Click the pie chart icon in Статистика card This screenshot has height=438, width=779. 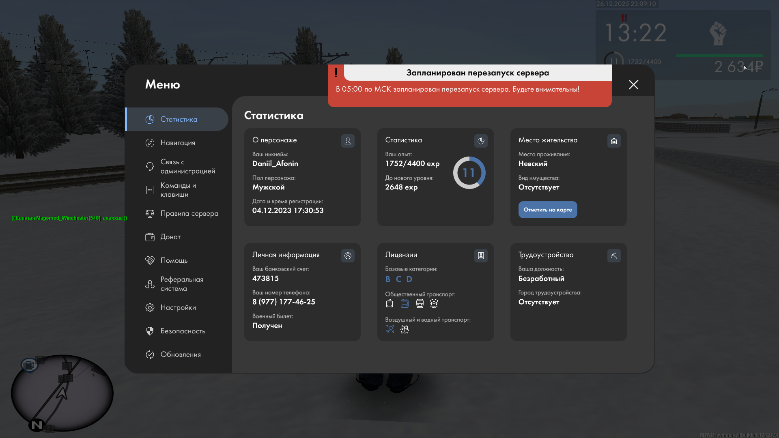481,141
